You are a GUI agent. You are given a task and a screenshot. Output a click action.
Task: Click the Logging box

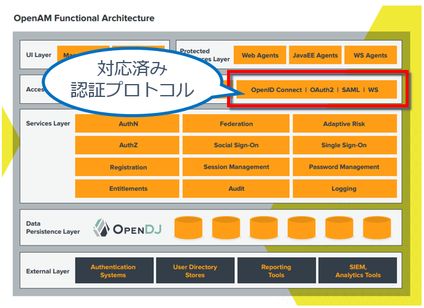tap(345, 188)
